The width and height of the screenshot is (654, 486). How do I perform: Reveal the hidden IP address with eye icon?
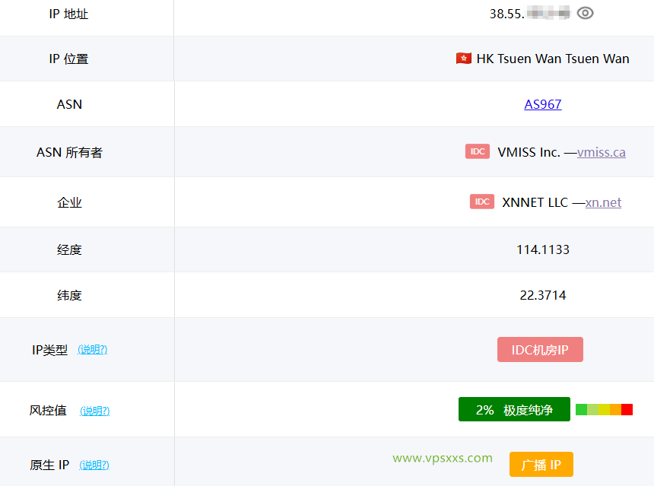point(585,14)
